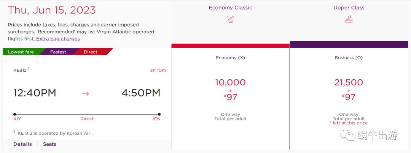Click the Economy Classic seat icon
The image size is (411, 153).
click(x=230, y=19)
